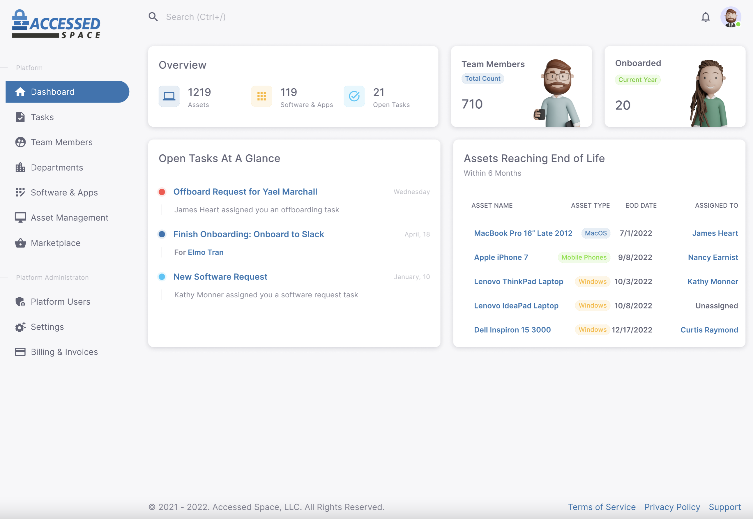Open the Elmo Tran link
The image size is (753, 519).
click(x=206, y=252)
